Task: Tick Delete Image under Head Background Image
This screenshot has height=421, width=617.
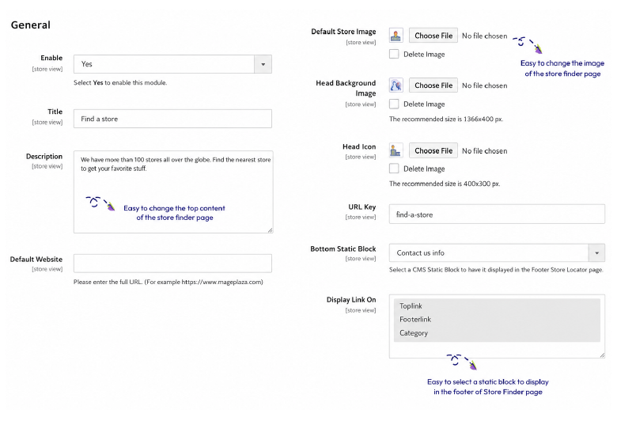Action: (394, 104)
